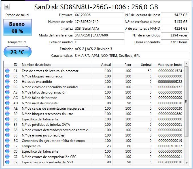Click status orb for attribute B7
Viewport: 193px width, 169px height.
[x=7, y=125]
